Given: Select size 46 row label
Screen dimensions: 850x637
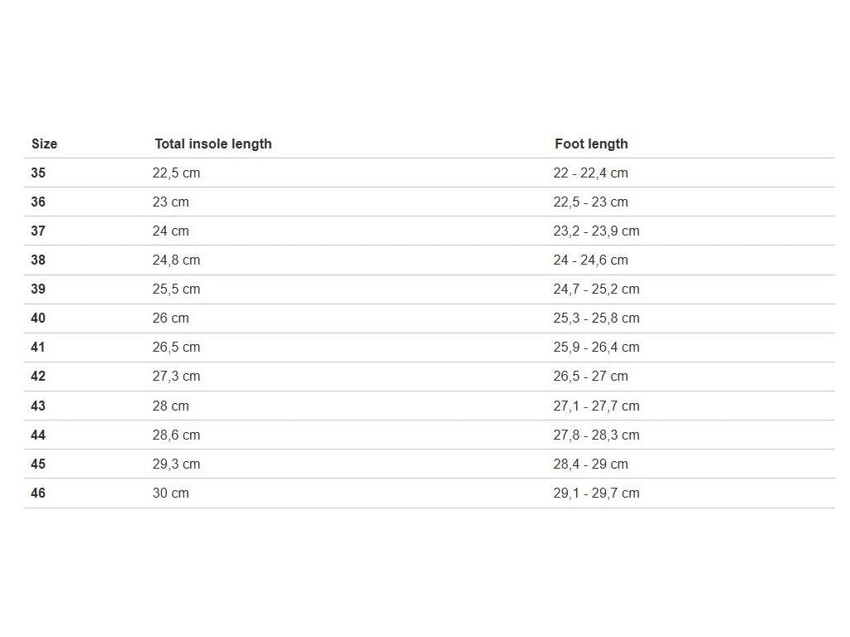Looking at the screenshot, I should tap(38, 493).
